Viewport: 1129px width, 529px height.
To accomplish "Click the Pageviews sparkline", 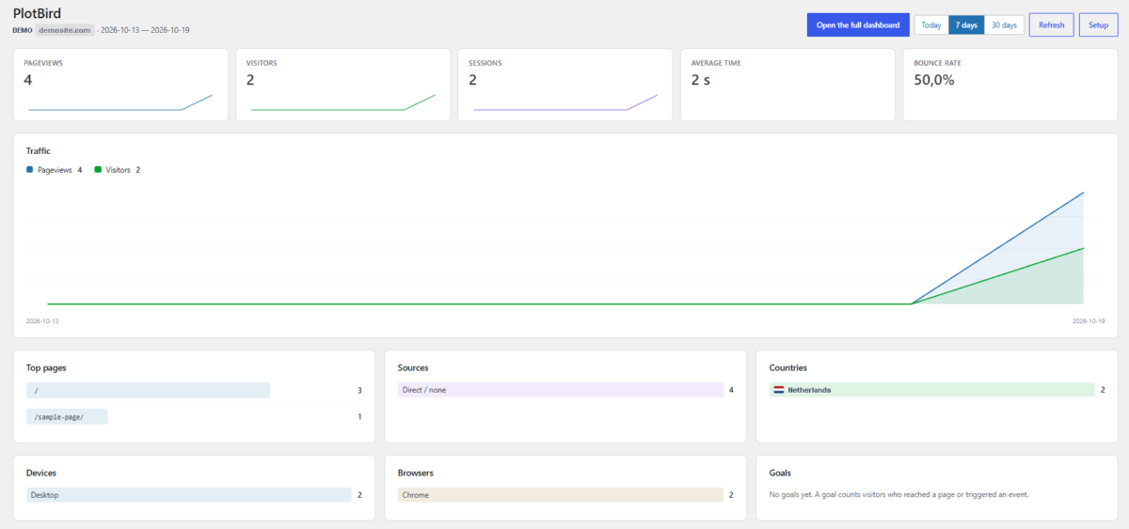I will tap(120, 102).
